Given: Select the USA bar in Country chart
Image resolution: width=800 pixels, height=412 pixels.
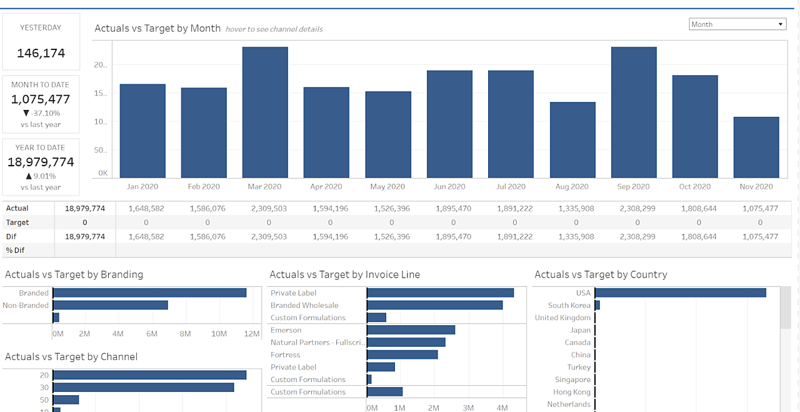Looking at the screenshot, I should coord(680,293).
